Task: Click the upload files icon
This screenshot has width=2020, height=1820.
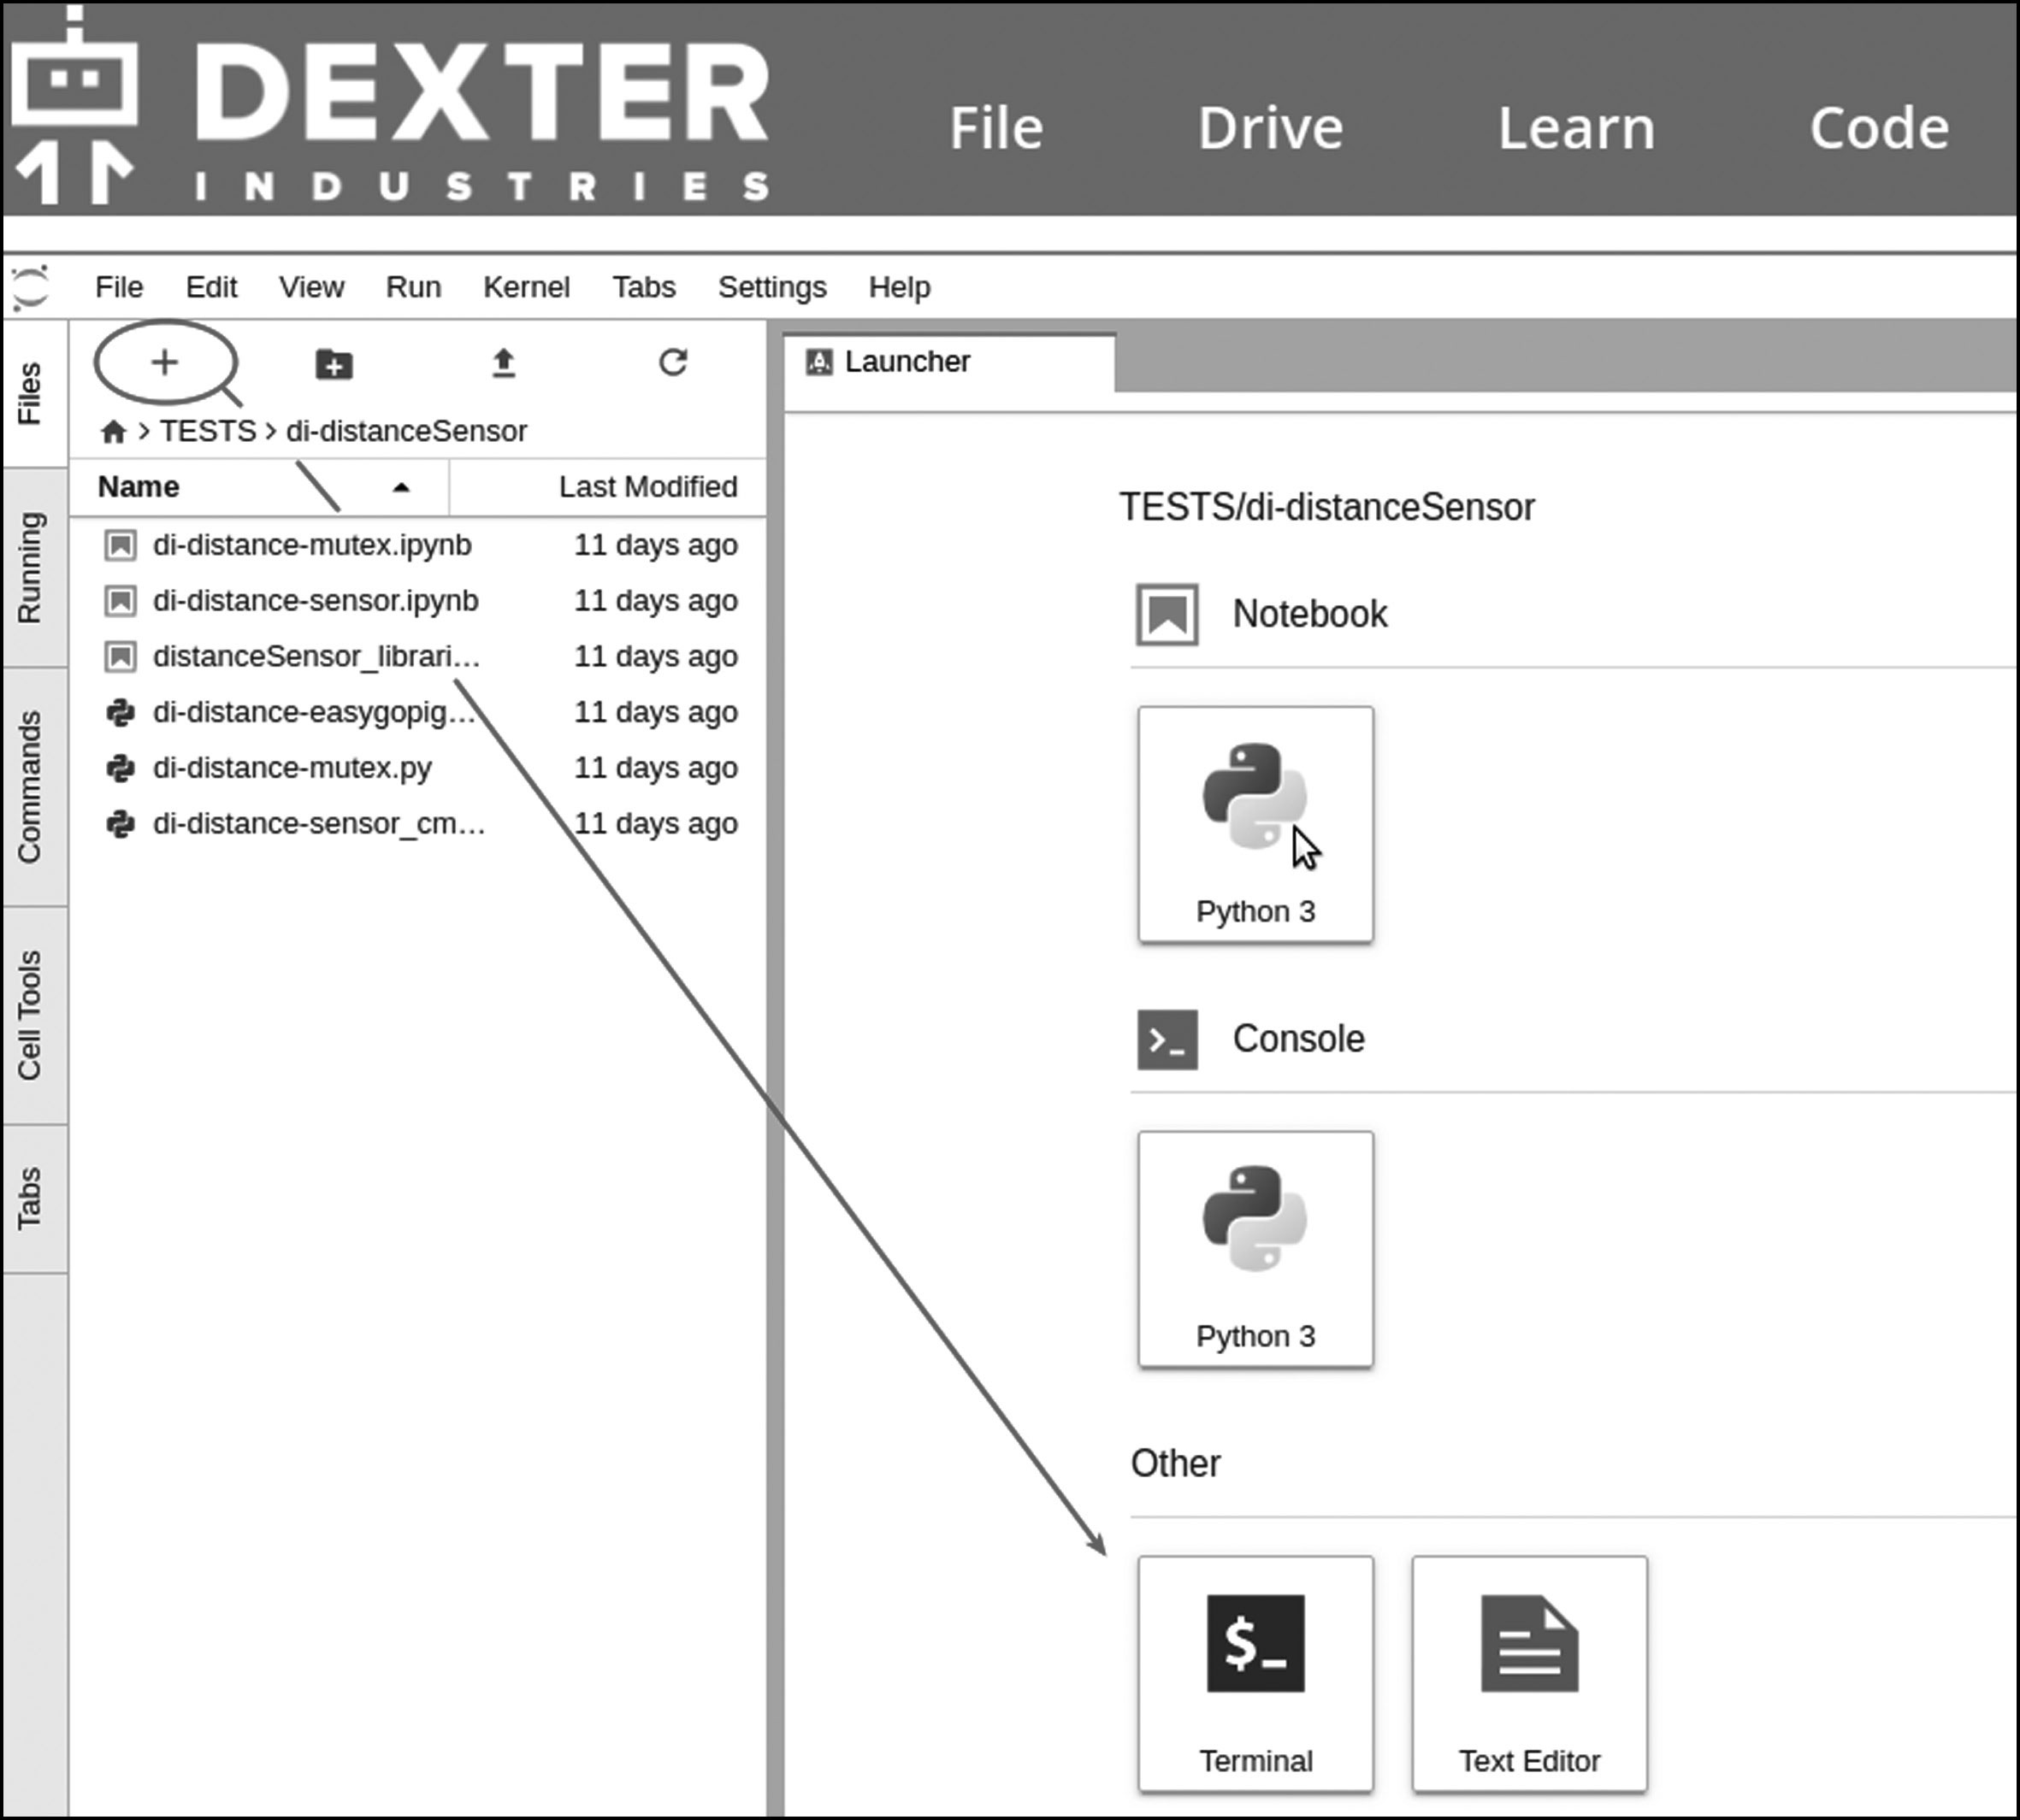Action: [503, 363]
